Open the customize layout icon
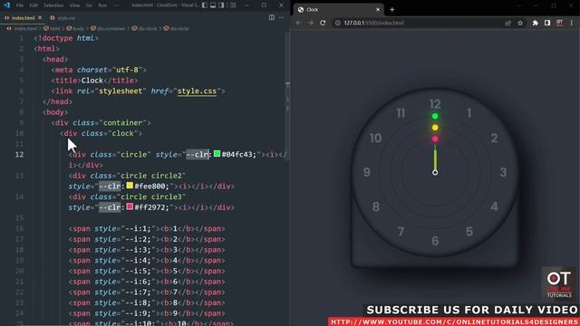 pos(233,5)
